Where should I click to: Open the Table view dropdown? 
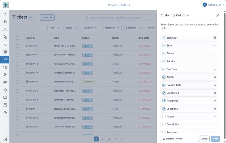(x=47, y=18)
